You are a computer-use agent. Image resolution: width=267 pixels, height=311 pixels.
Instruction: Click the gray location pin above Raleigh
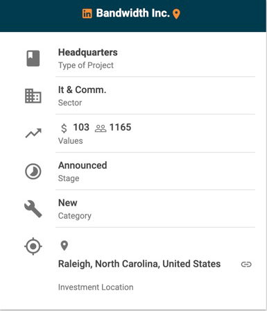coord(64,246)
